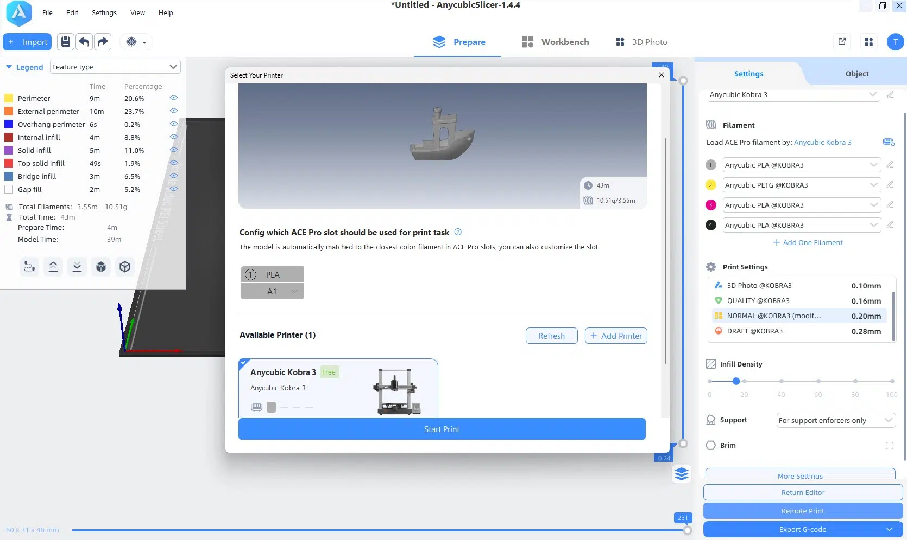Collapse the Legend panel
Image resolution: width=907 pixels, height=540 pixels.
pos(9,67)
